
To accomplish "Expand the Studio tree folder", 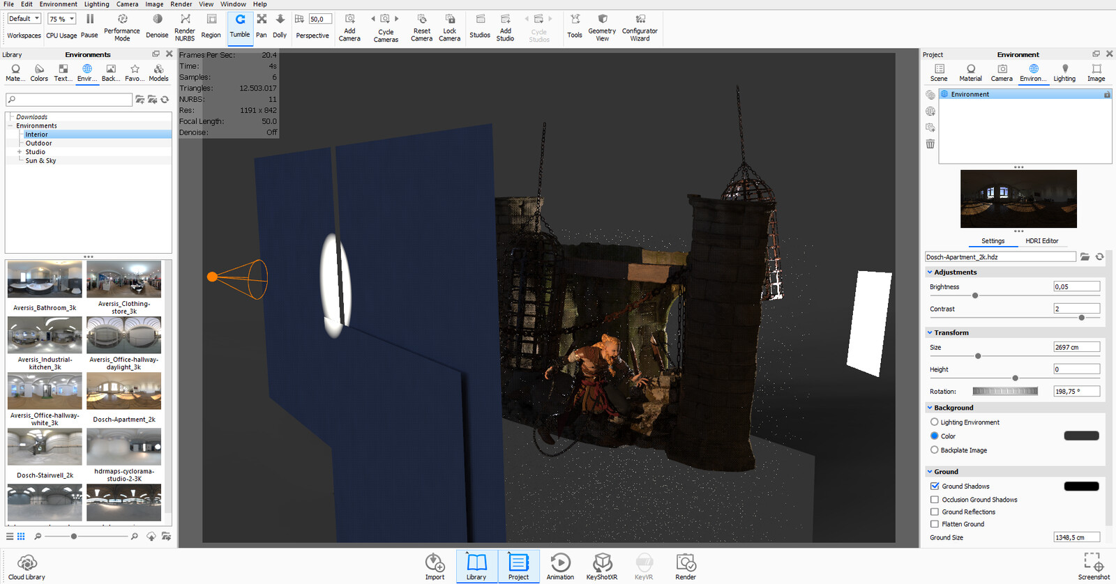I will pyautogui.click(x=20, y=152).
